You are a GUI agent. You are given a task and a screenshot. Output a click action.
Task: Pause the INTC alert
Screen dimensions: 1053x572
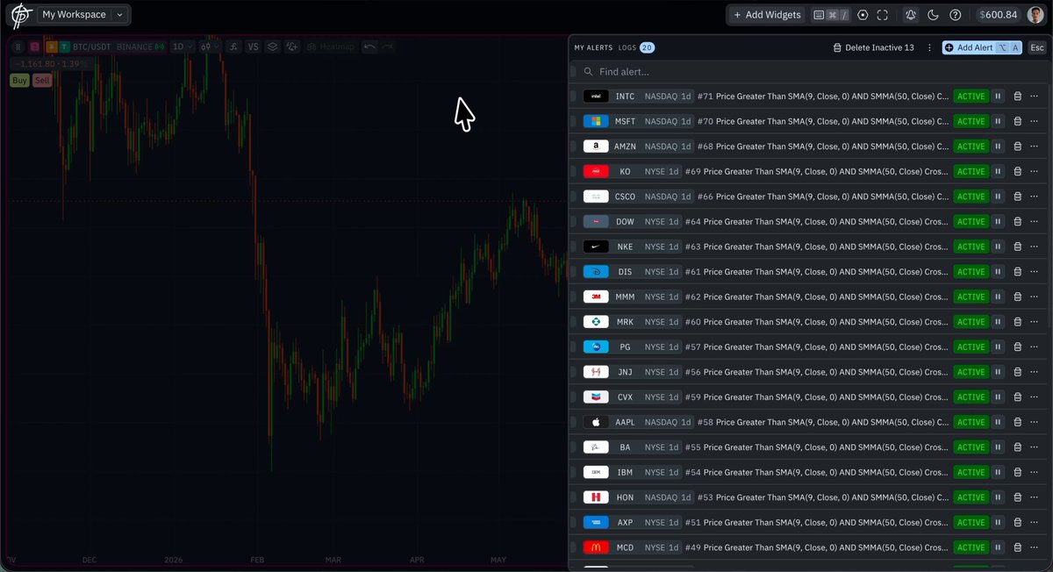tap(999, 97)
